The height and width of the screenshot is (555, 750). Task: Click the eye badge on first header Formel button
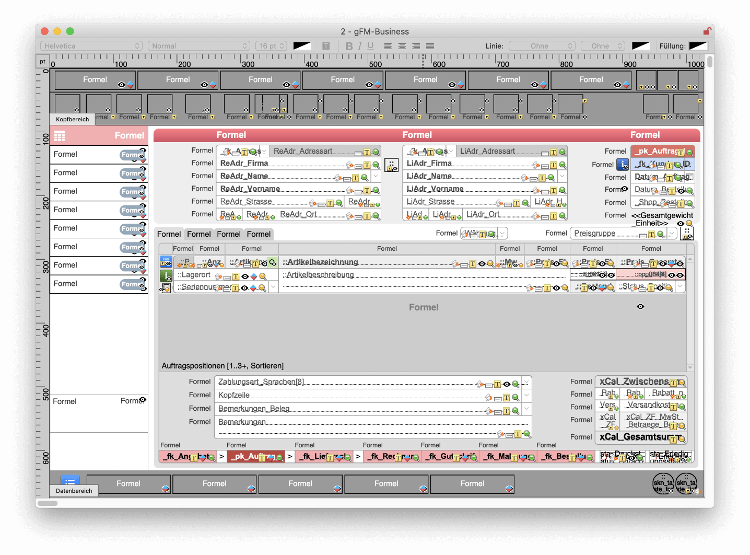[121, 85]
